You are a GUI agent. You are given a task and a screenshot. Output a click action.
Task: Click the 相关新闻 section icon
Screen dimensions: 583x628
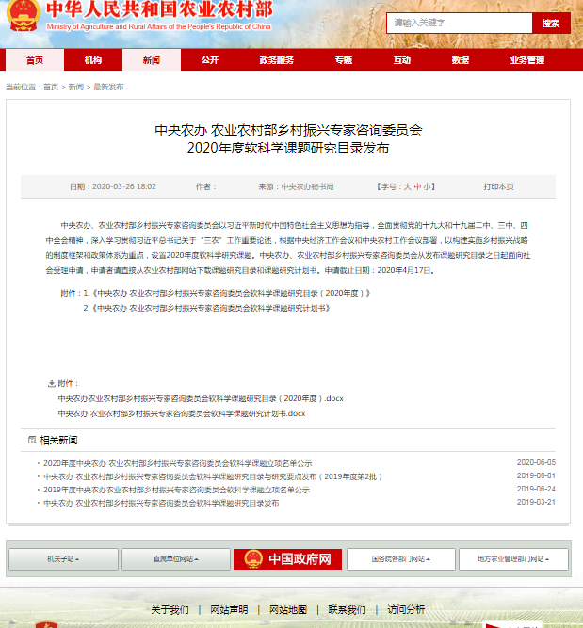[32, 441]
